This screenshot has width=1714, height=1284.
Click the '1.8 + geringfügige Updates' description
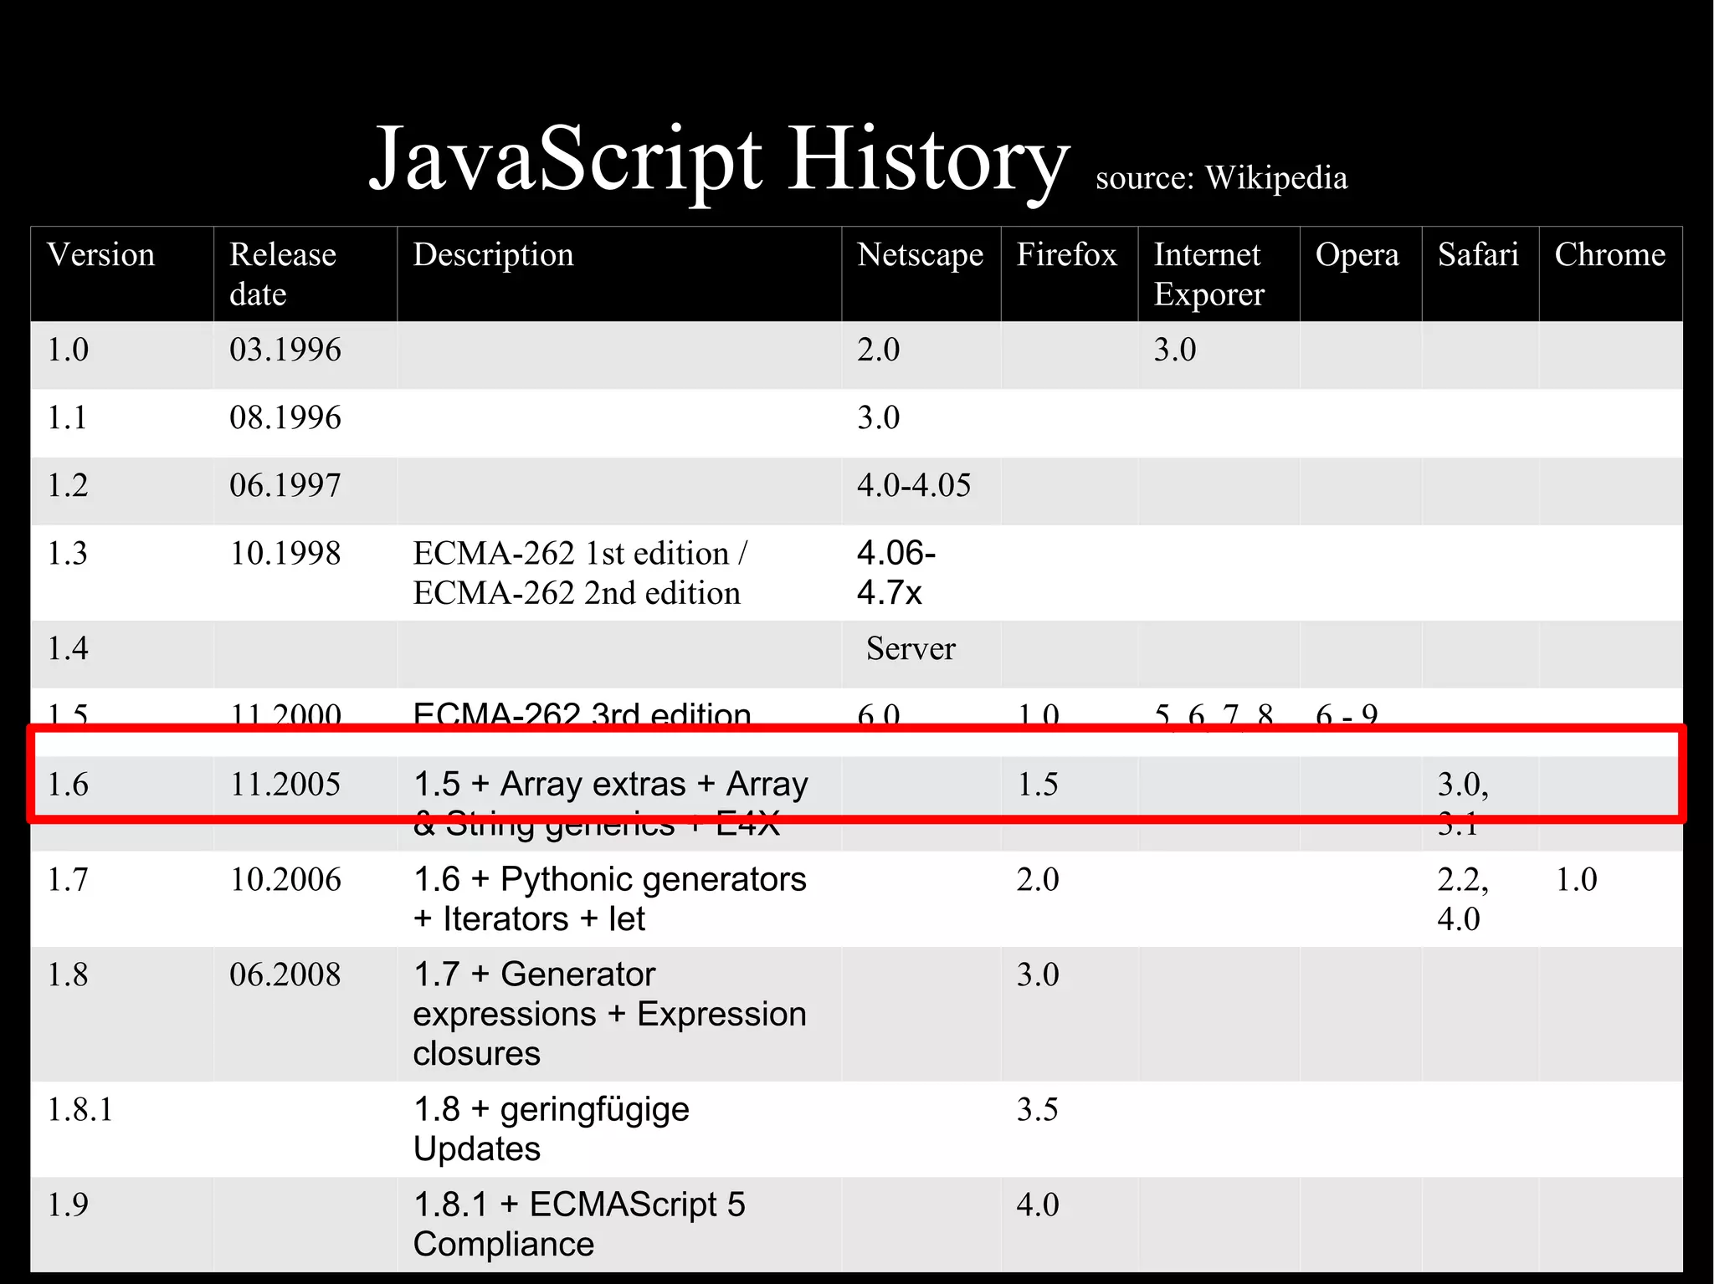tap(551, 1129)
